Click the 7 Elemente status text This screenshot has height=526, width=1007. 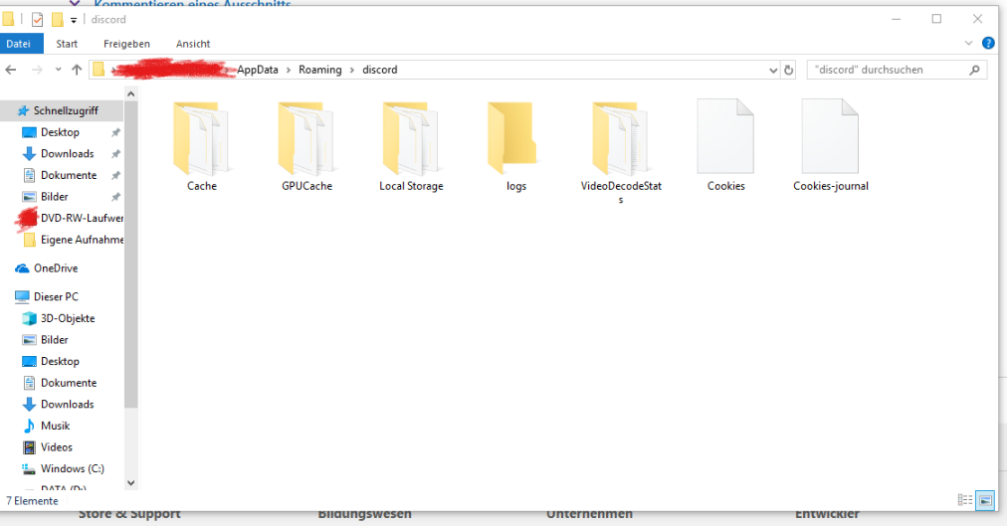(x=32, y=501)
